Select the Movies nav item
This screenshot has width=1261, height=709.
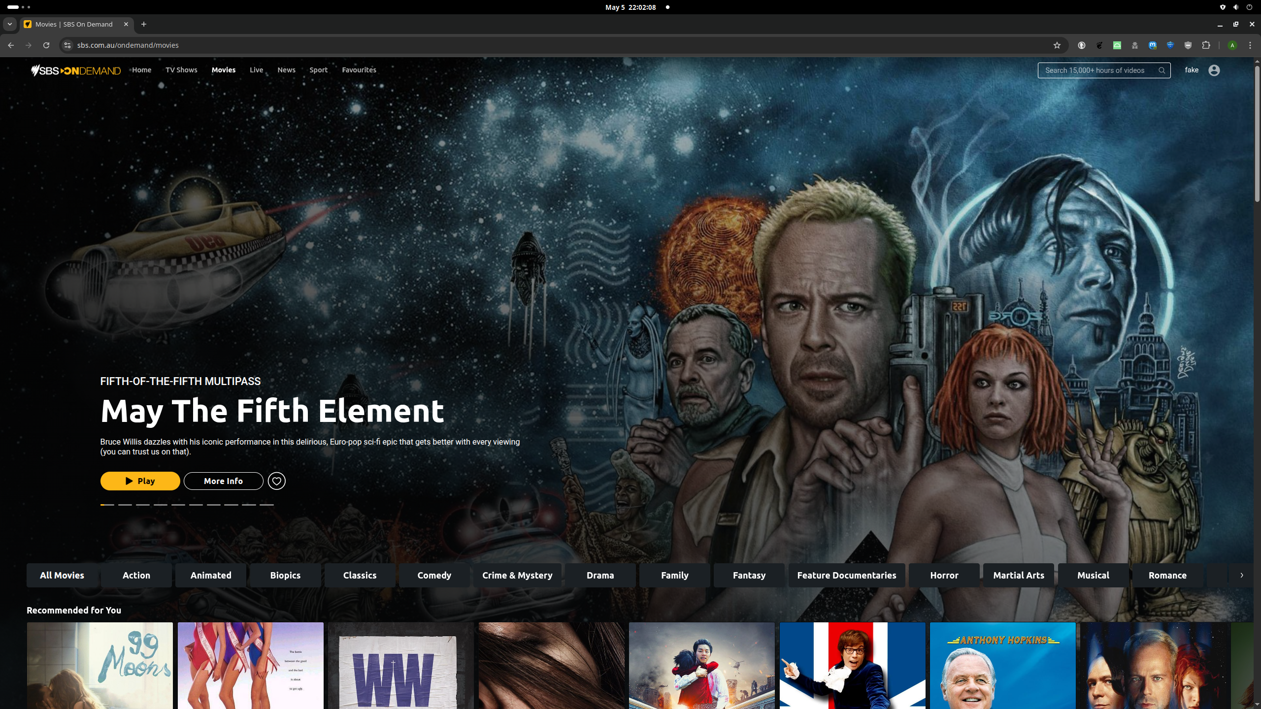224,70
